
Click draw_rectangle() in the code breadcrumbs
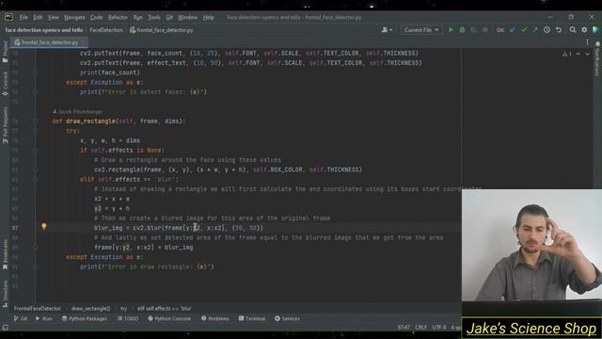[90, 308]
